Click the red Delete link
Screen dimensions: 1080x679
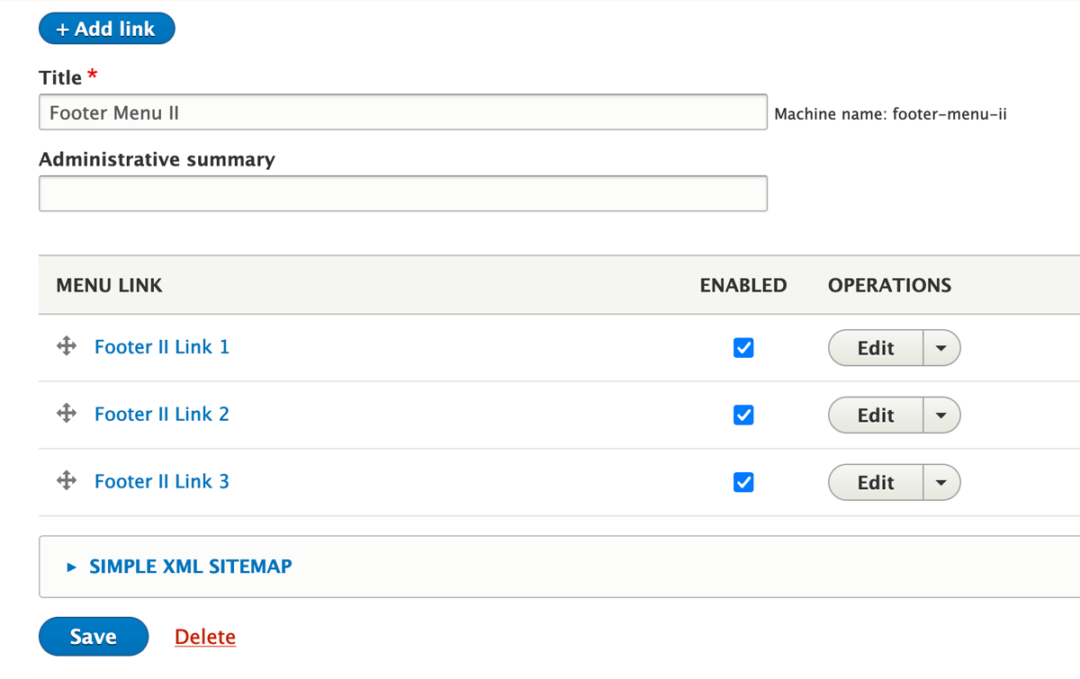[x=205, y=637]
